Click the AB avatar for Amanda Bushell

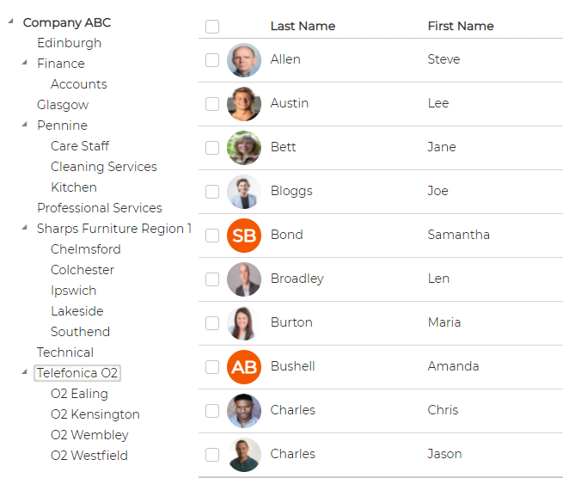(244, 367)
